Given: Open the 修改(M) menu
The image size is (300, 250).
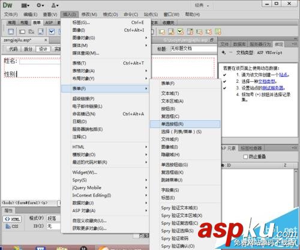Looking at the screenshot, I should coord(89,14).
